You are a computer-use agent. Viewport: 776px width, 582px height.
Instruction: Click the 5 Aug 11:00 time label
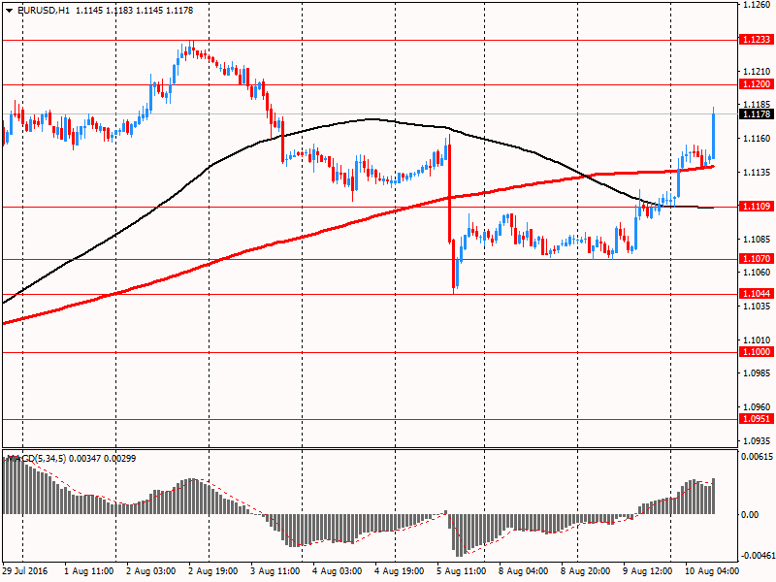coord(462,571)
